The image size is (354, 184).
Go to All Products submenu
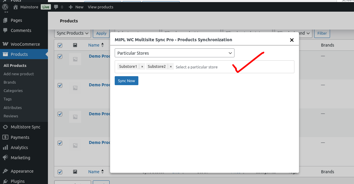tap(15, 65)
